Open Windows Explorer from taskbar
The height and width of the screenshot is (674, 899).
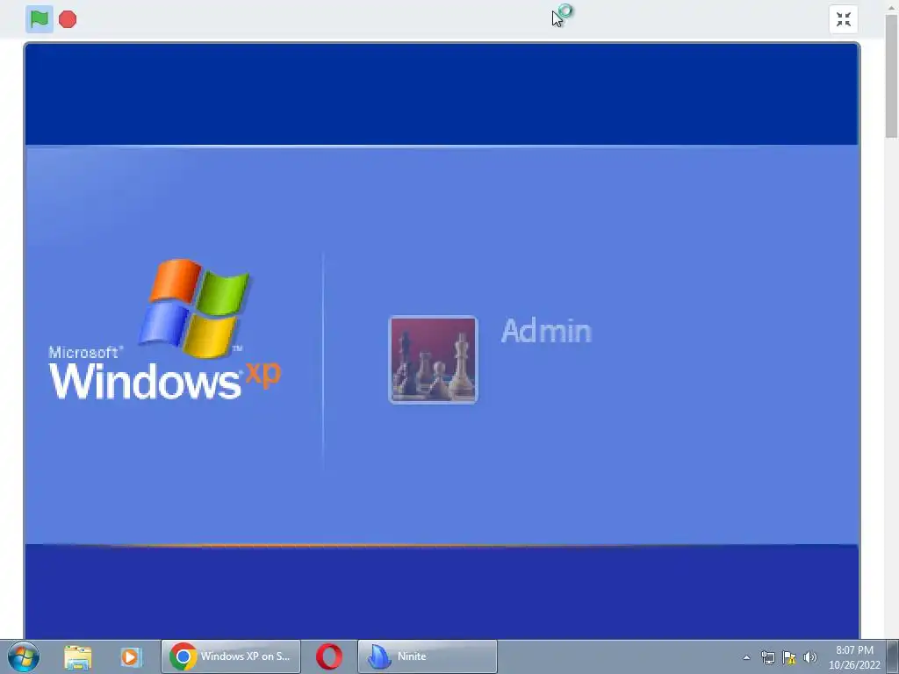click(78, 656)
